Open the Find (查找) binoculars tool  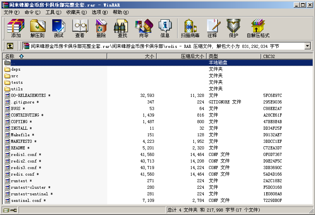click(122, 28)
